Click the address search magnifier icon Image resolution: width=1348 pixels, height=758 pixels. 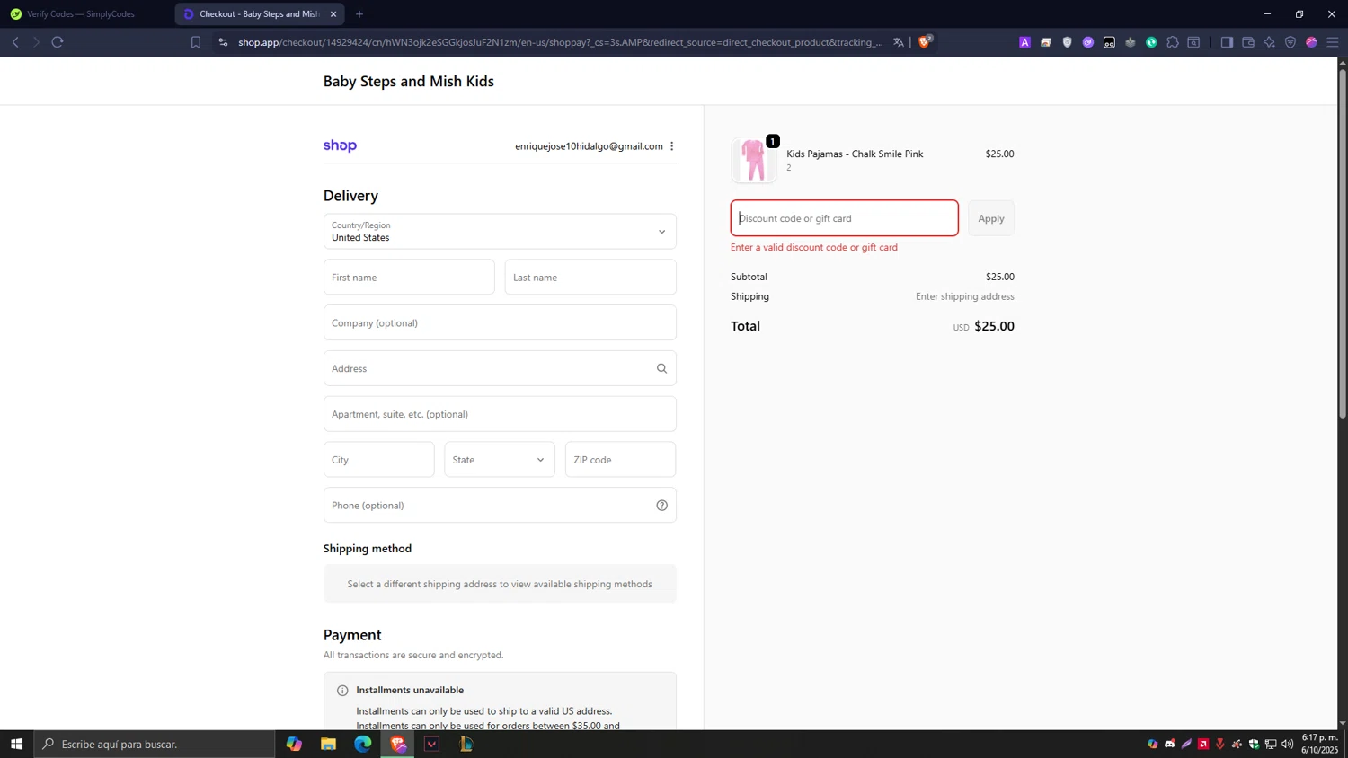pos(661,368)
